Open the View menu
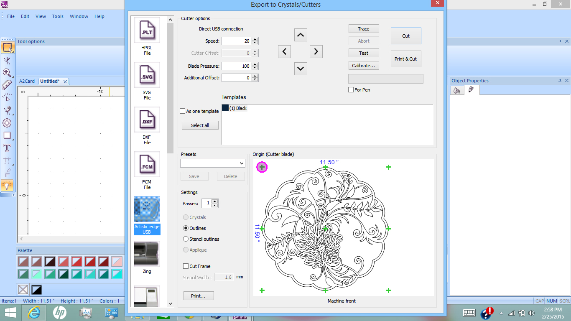The width and height of the screenshot is (571, 321). [41, 16]
